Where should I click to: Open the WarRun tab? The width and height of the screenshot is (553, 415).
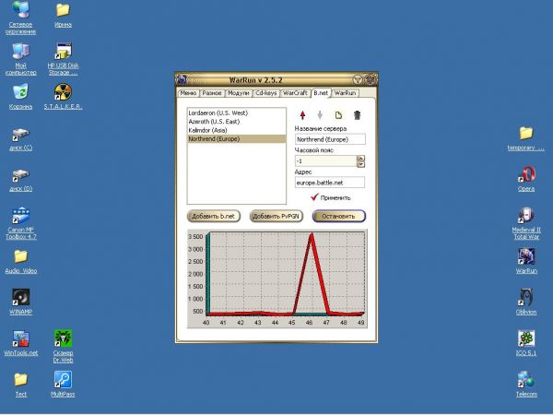[345, 93]
